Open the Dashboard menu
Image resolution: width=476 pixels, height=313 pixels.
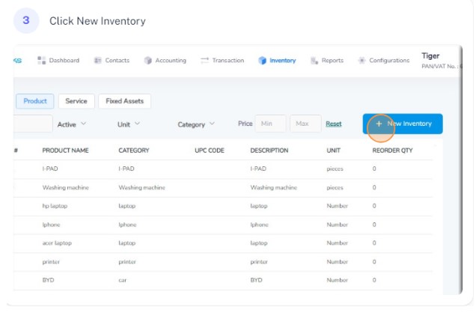(58, 61)
